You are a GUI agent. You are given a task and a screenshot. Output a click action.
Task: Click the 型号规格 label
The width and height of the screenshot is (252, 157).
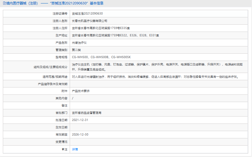tap(62, 57)
